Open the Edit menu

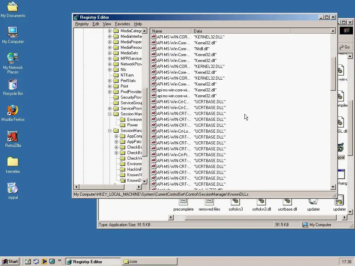pos(96,24)
